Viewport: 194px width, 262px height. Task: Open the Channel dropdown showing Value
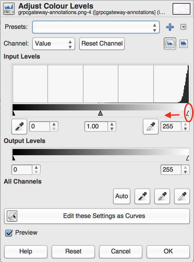click(x=53, y=43)
